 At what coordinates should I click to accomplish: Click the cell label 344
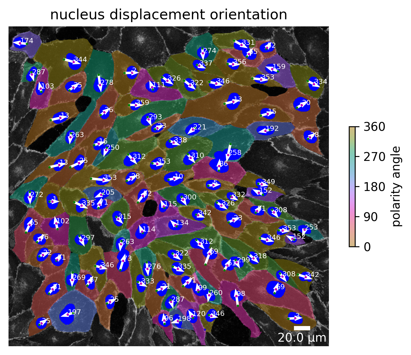[80, 60]
